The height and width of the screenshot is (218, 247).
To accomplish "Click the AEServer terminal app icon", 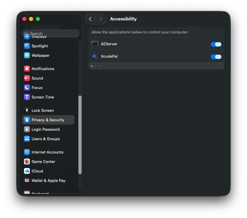I will [x=95, y=44].
